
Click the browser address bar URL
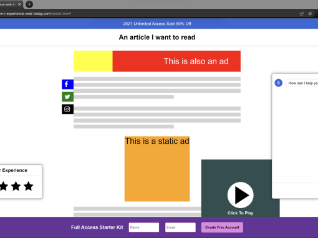point(36,14)
